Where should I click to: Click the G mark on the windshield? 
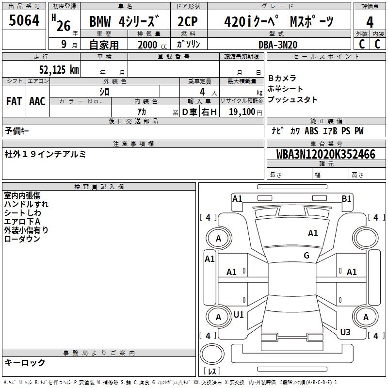click(307, 256)
